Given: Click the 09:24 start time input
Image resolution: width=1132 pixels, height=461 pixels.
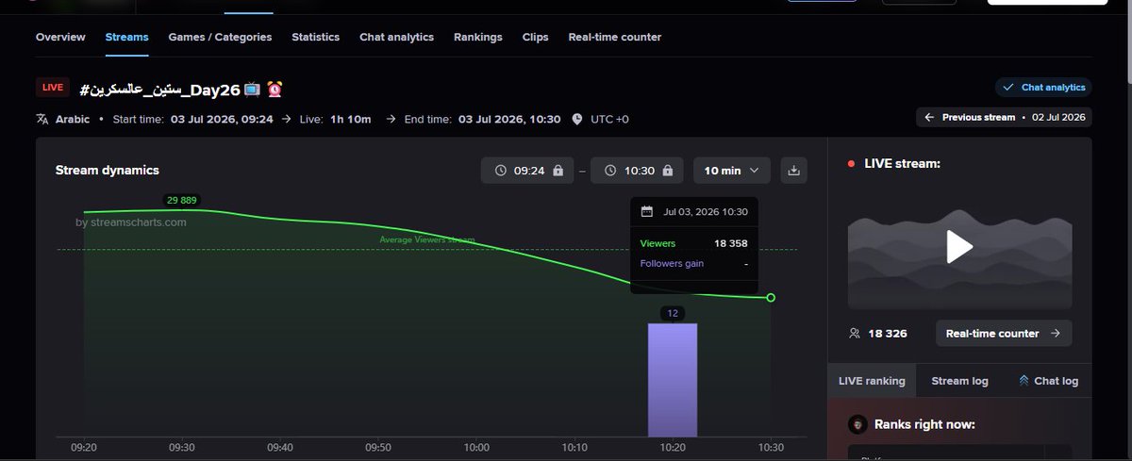Looking at the screenshot, I should (527, 171).
